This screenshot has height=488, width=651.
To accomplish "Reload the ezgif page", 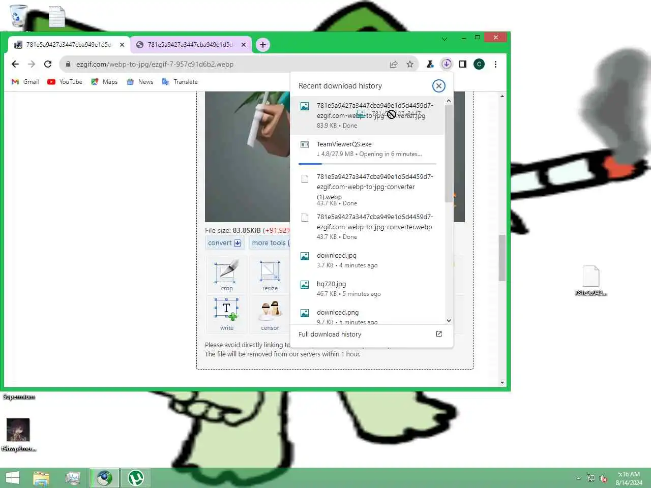I will [x=48, y=64].
